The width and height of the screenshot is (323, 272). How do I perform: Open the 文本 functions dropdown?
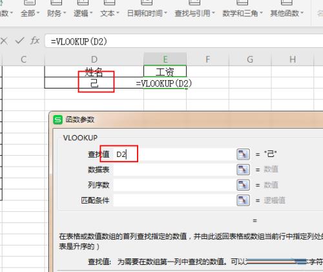[109, 14]
